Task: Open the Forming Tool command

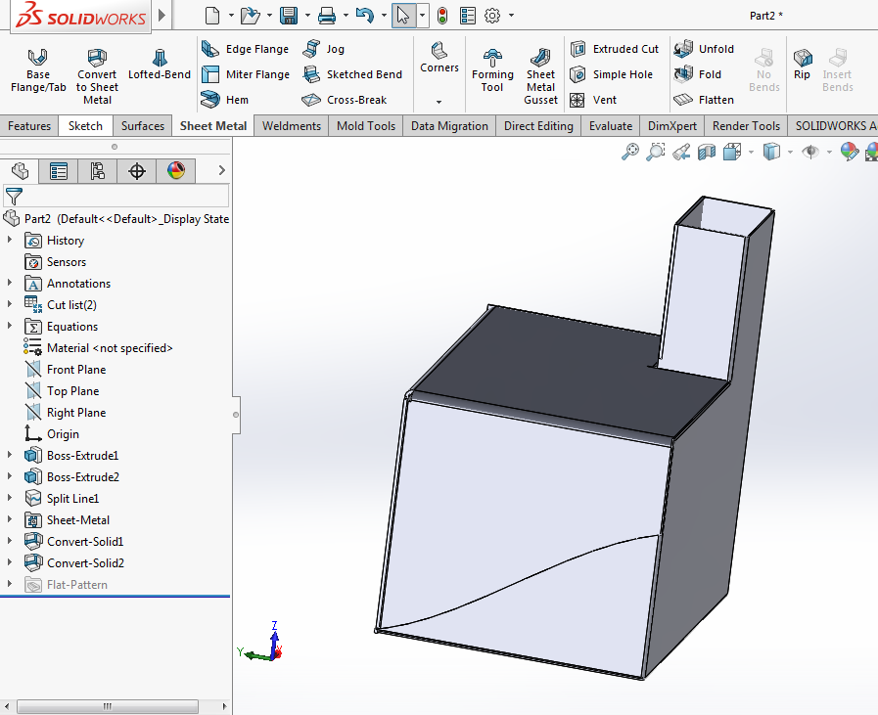Action: (492, 70)
